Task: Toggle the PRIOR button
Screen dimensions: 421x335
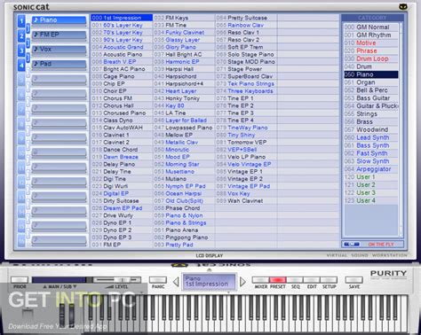Action: (x=20, y=279)
